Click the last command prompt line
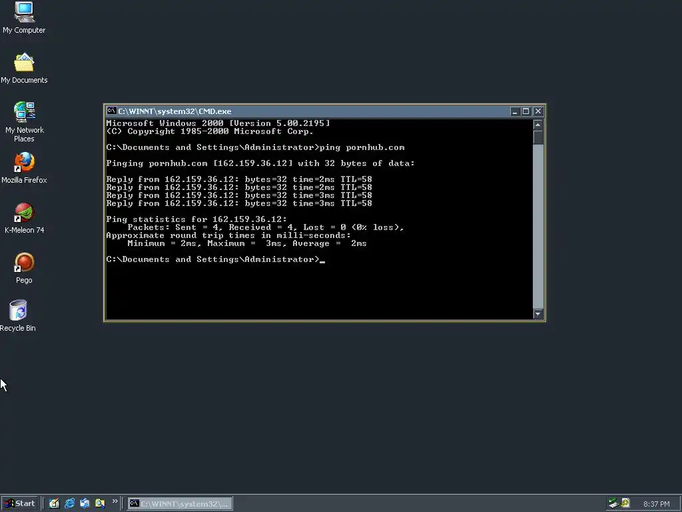 pyautogui.click(x=215, y=259)
